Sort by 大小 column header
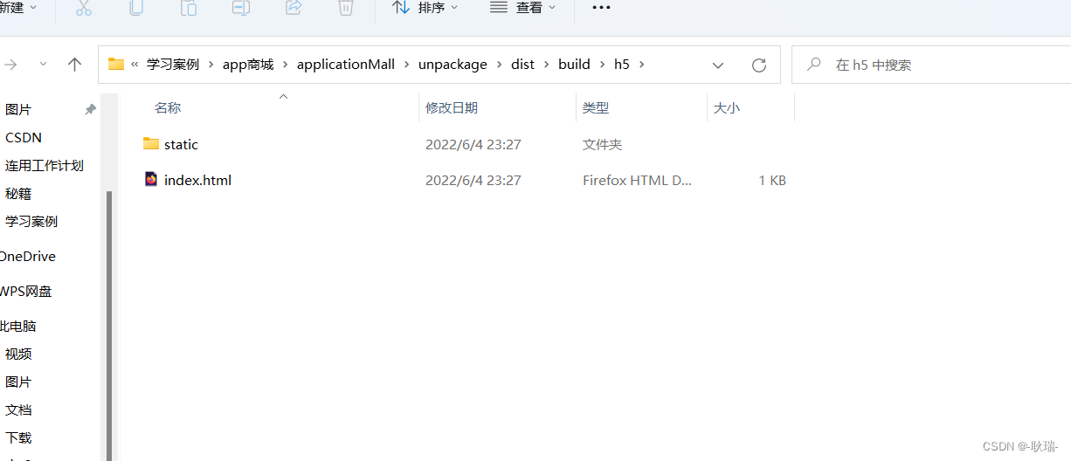 [x=727, y=108]
